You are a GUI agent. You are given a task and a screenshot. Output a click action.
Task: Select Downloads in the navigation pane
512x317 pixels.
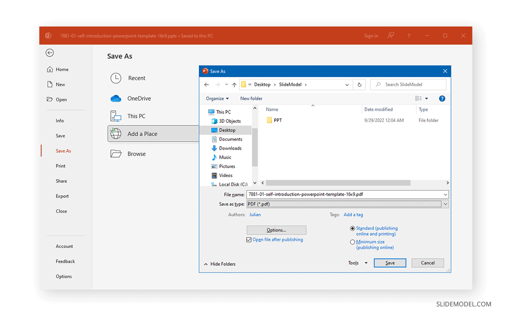[x=230, y=148]
